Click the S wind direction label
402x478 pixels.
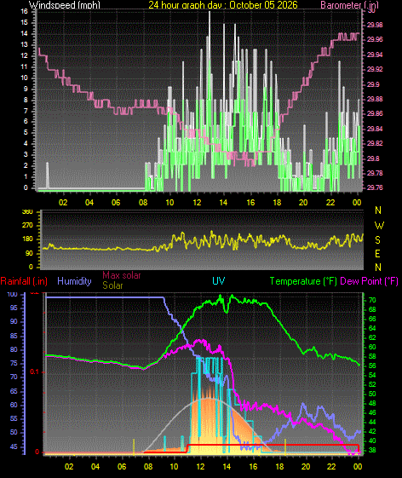[x=377, y=240]
